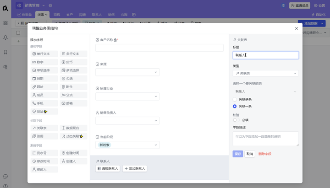Image resolution: width=330 pixels, height=188 pixels.
Task: Select the 关联多条 radio option
Action: pyautogui.click(x=235, y=99)
